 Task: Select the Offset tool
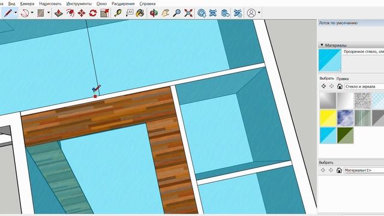[x=70, y=13]
